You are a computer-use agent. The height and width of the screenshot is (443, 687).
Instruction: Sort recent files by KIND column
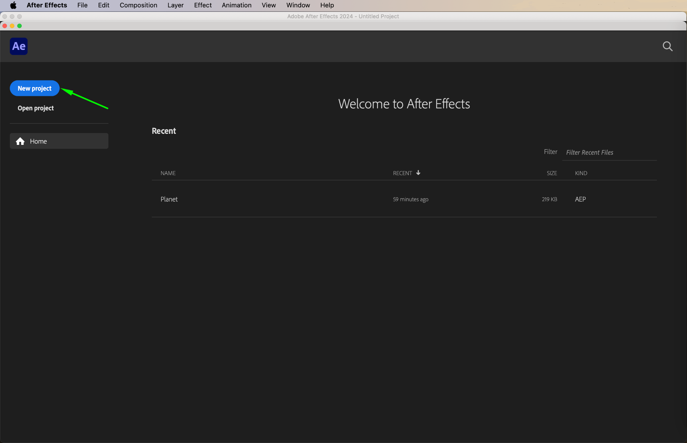click(581, 173)
